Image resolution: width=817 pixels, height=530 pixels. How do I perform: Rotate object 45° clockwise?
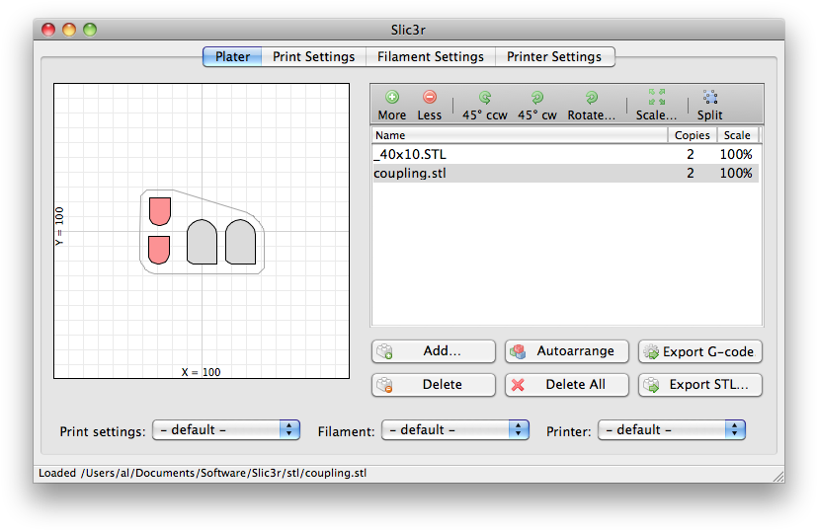(536, 98)
